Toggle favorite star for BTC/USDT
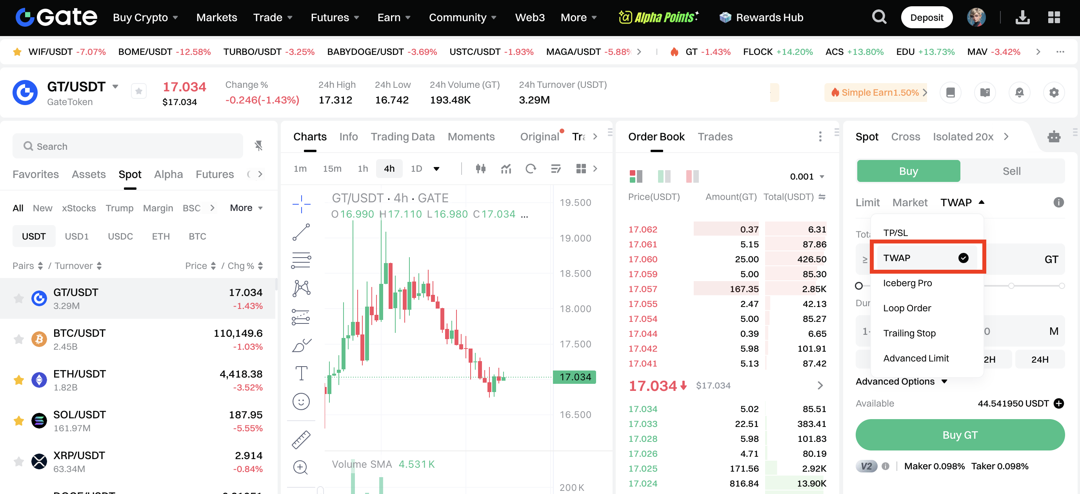The width and height of the screenshot is (1080, 494). tap(18, 339)
